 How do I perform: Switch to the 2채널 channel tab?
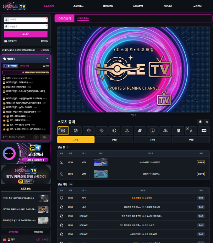[114, 139]
